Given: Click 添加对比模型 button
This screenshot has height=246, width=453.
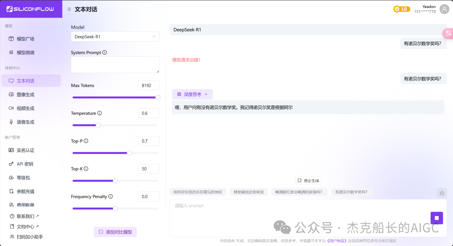Looking at the screenshot, I should [x=115, y=232].
